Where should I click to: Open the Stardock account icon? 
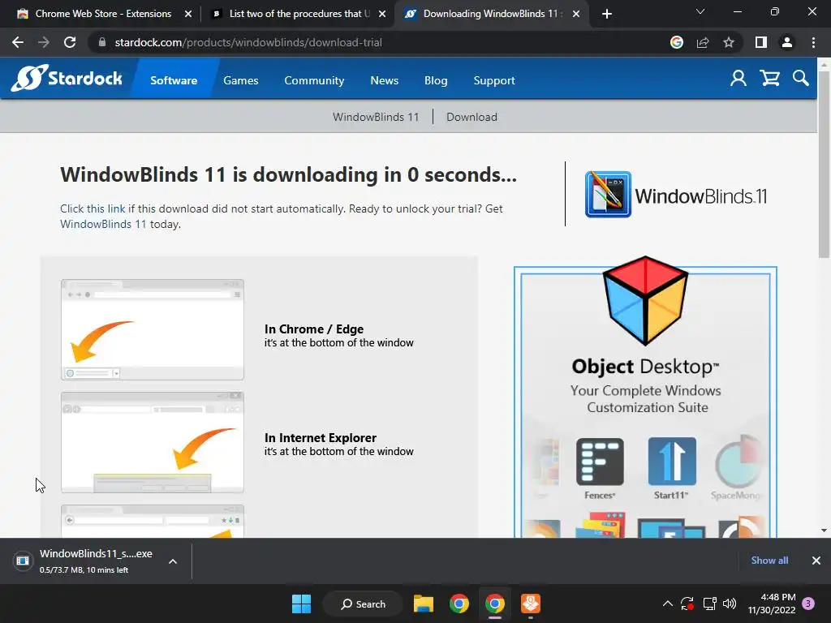click(x=738, y=79)
